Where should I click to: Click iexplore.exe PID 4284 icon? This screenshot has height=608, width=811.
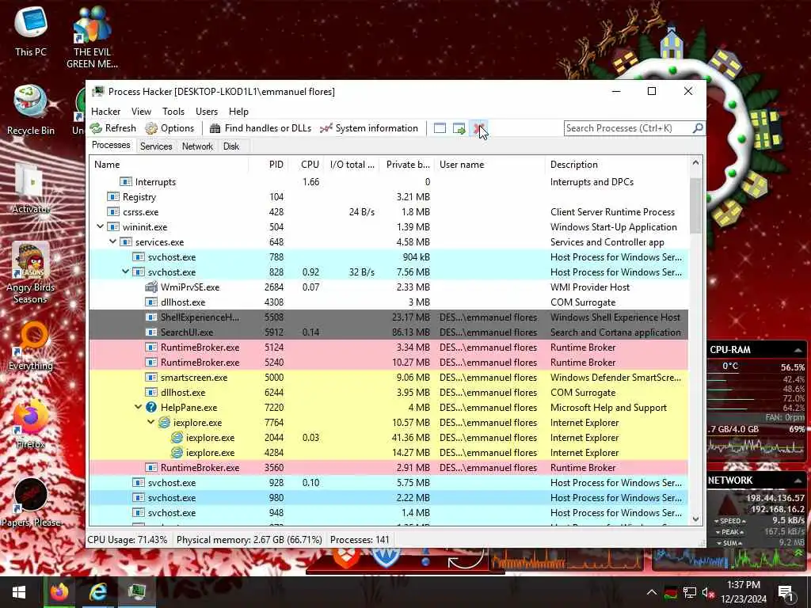coord(177,452)
